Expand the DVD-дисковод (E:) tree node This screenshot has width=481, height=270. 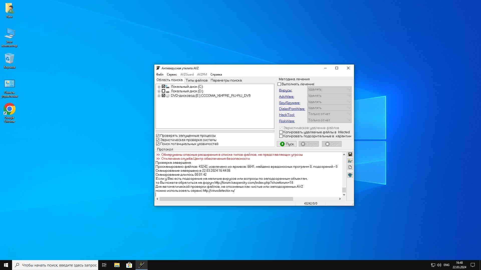point(159,96)
